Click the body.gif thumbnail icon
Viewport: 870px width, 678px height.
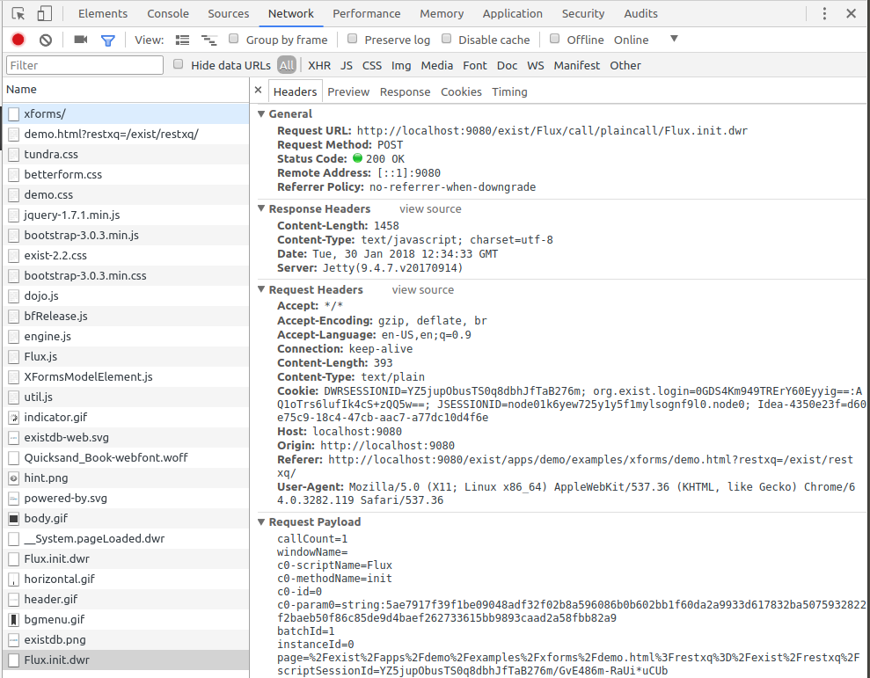click(14, 518)
